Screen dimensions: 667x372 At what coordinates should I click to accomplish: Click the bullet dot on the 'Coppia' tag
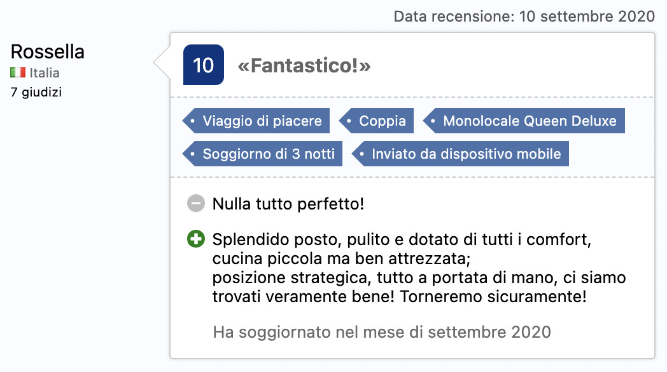click(349, 121)
